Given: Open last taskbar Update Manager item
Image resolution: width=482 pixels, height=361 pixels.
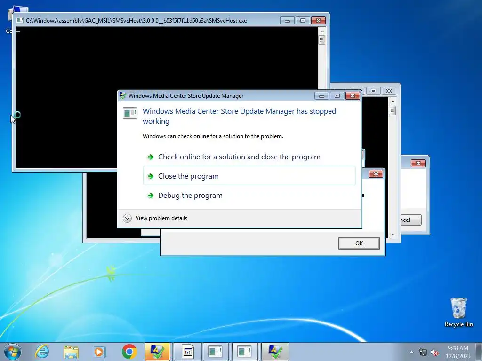Looking at the screenshot, I should (x=275, y=352).
